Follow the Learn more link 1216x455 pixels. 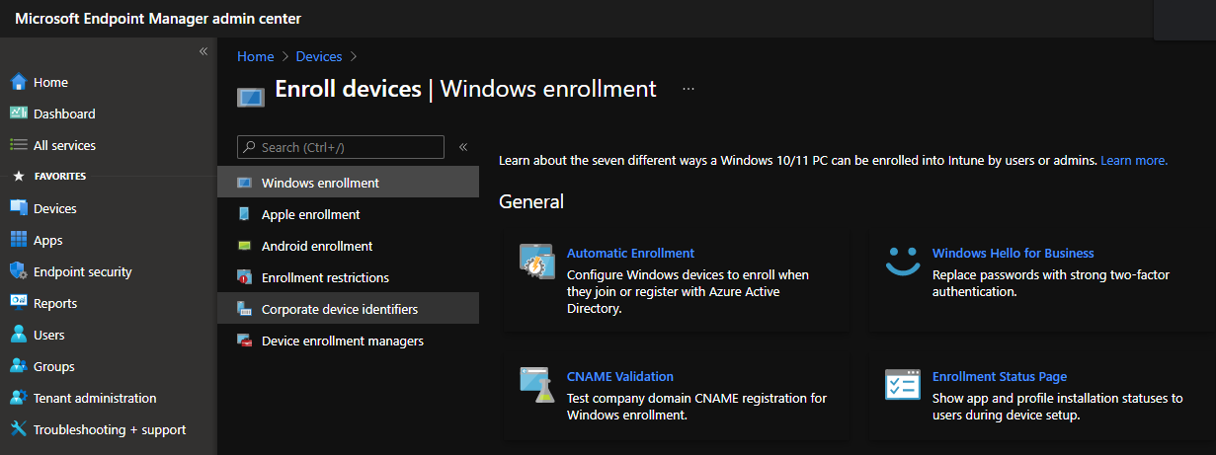coord(1134,160)
